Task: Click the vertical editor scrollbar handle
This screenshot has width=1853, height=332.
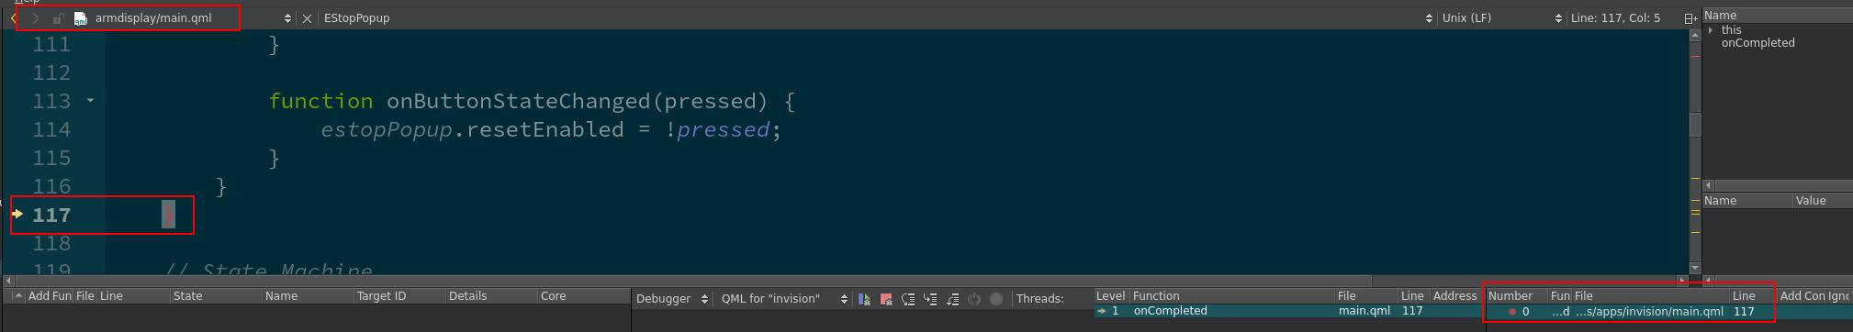Action: click(x=1695, y=124)
